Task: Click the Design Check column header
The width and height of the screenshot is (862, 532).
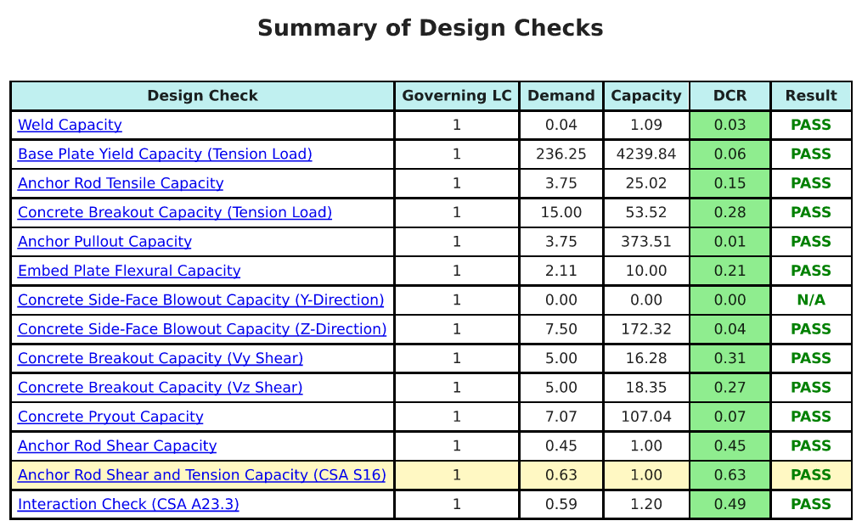Action: [202, 96]
